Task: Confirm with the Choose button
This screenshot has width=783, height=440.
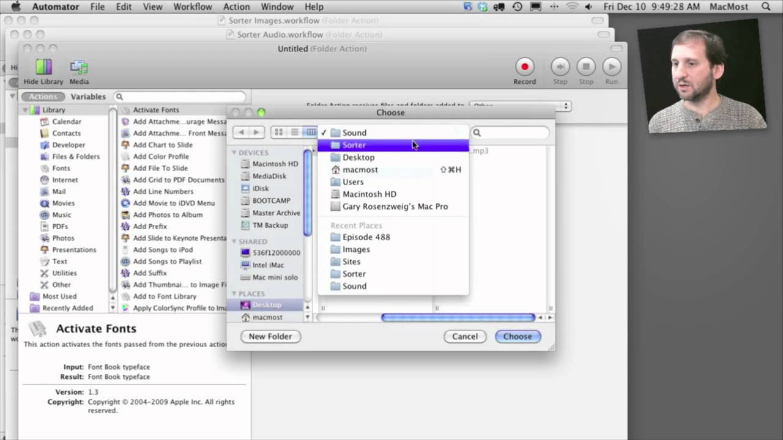Action: (x=518, y=336)
